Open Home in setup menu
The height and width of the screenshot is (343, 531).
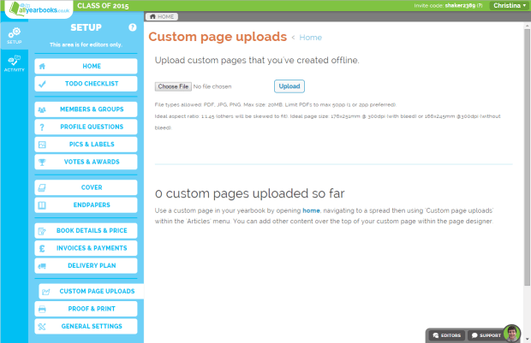coord(86,67)
